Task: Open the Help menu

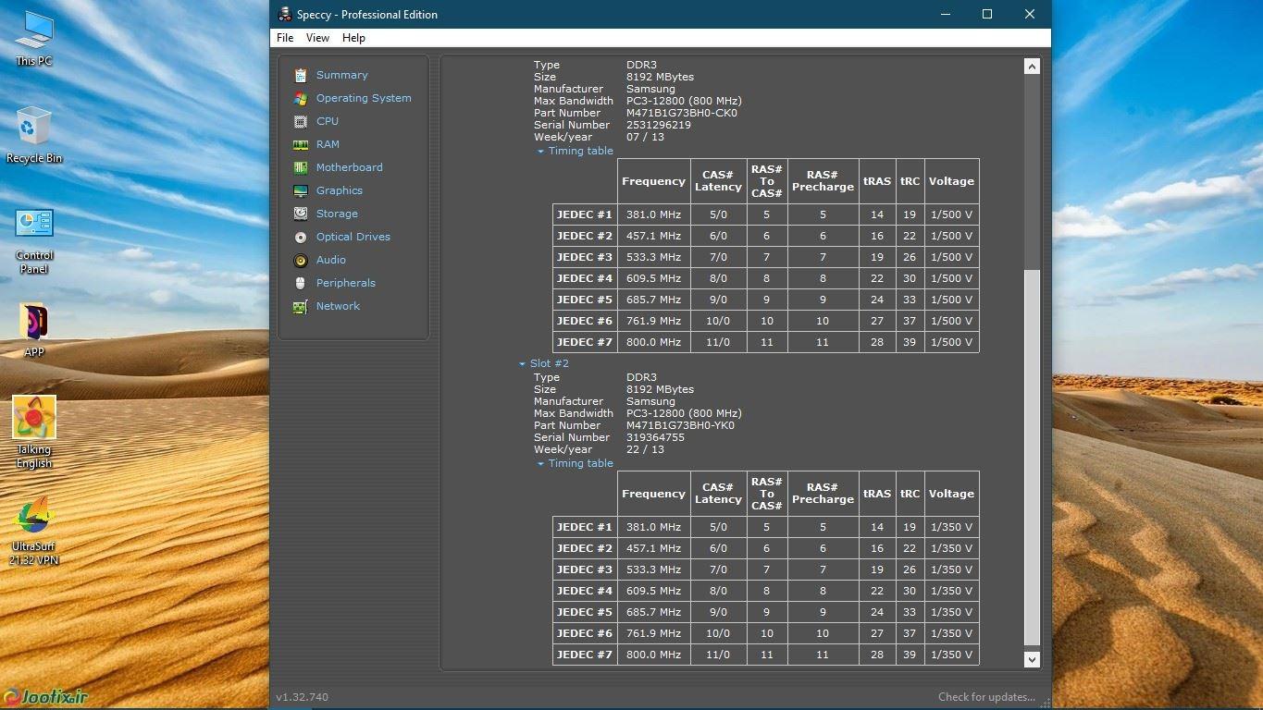Action: (x=353, y=38)
